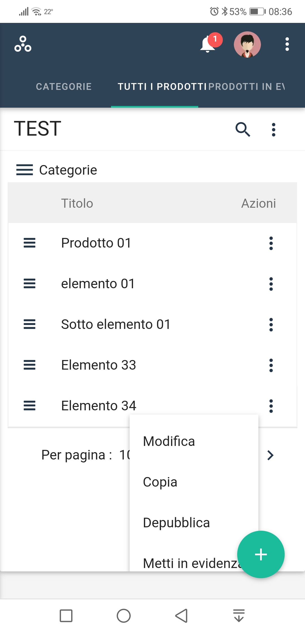The image size is (305, 633).
Task: Open actions menu for Prodotto 01
Action: [271, 243]
